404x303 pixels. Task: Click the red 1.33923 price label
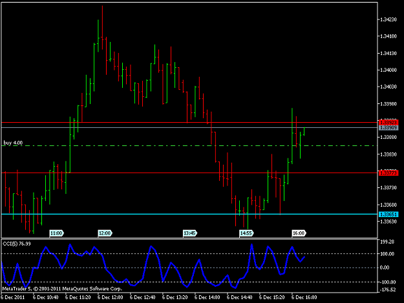click(388, 122)
